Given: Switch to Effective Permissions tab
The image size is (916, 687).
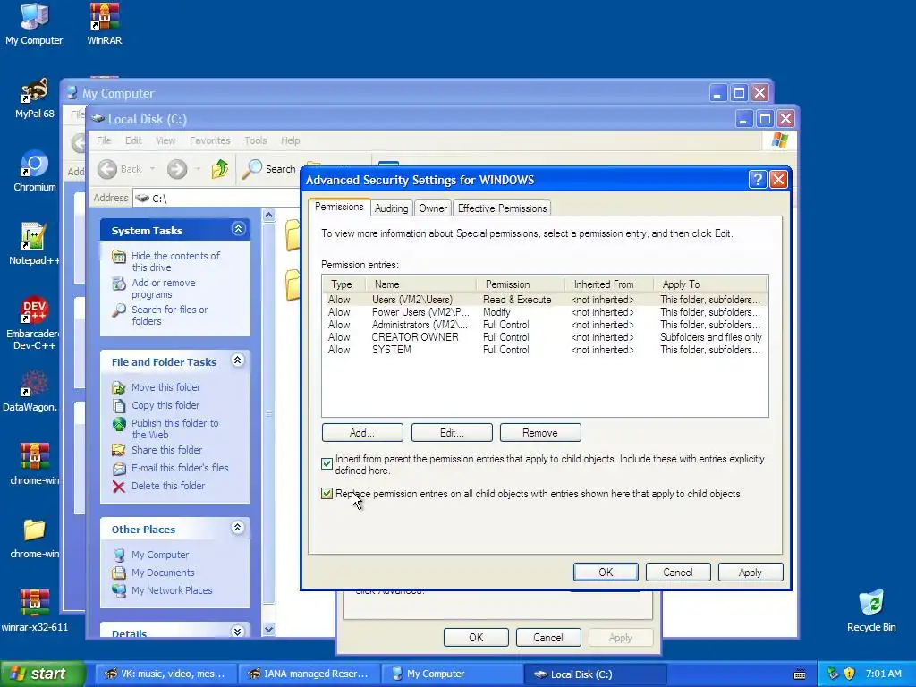Looking at the screenshot, I should coord(503,208).
